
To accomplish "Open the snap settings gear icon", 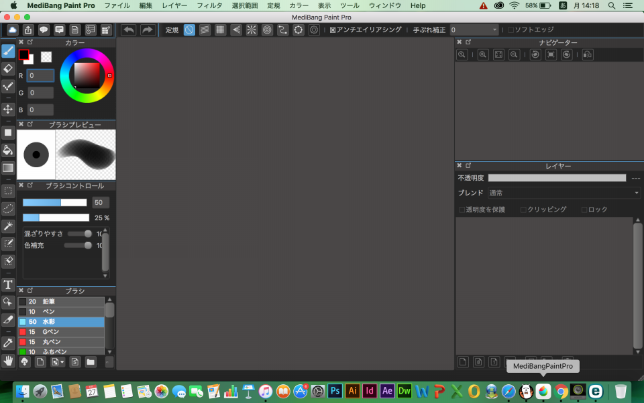I will (314, 30).
